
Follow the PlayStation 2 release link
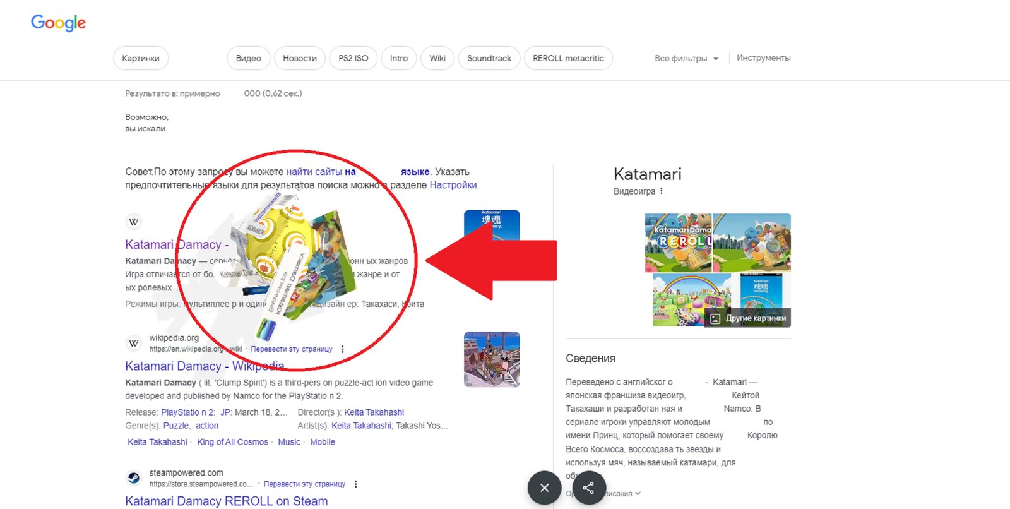coord(188,412)
